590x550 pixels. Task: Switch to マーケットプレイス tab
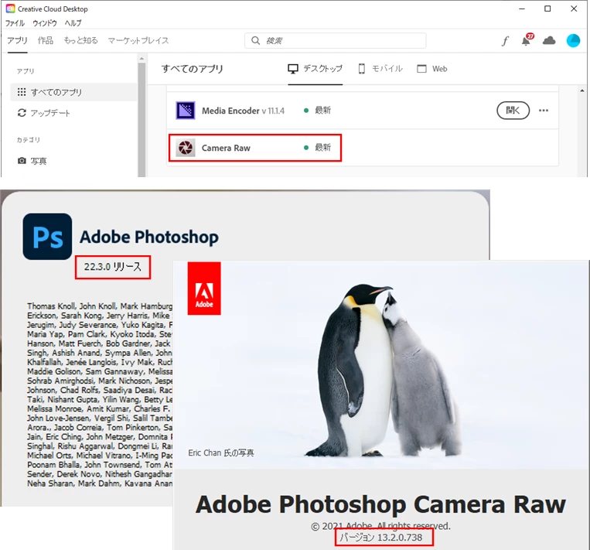[138, 40]
